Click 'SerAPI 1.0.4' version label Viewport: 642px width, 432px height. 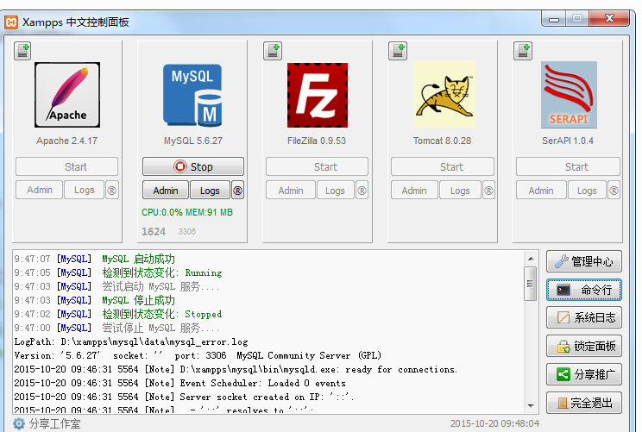[x=568, y=141]
